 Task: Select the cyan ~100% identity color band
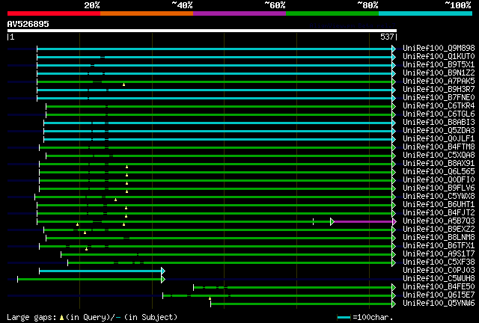click(x=425, y=13)
